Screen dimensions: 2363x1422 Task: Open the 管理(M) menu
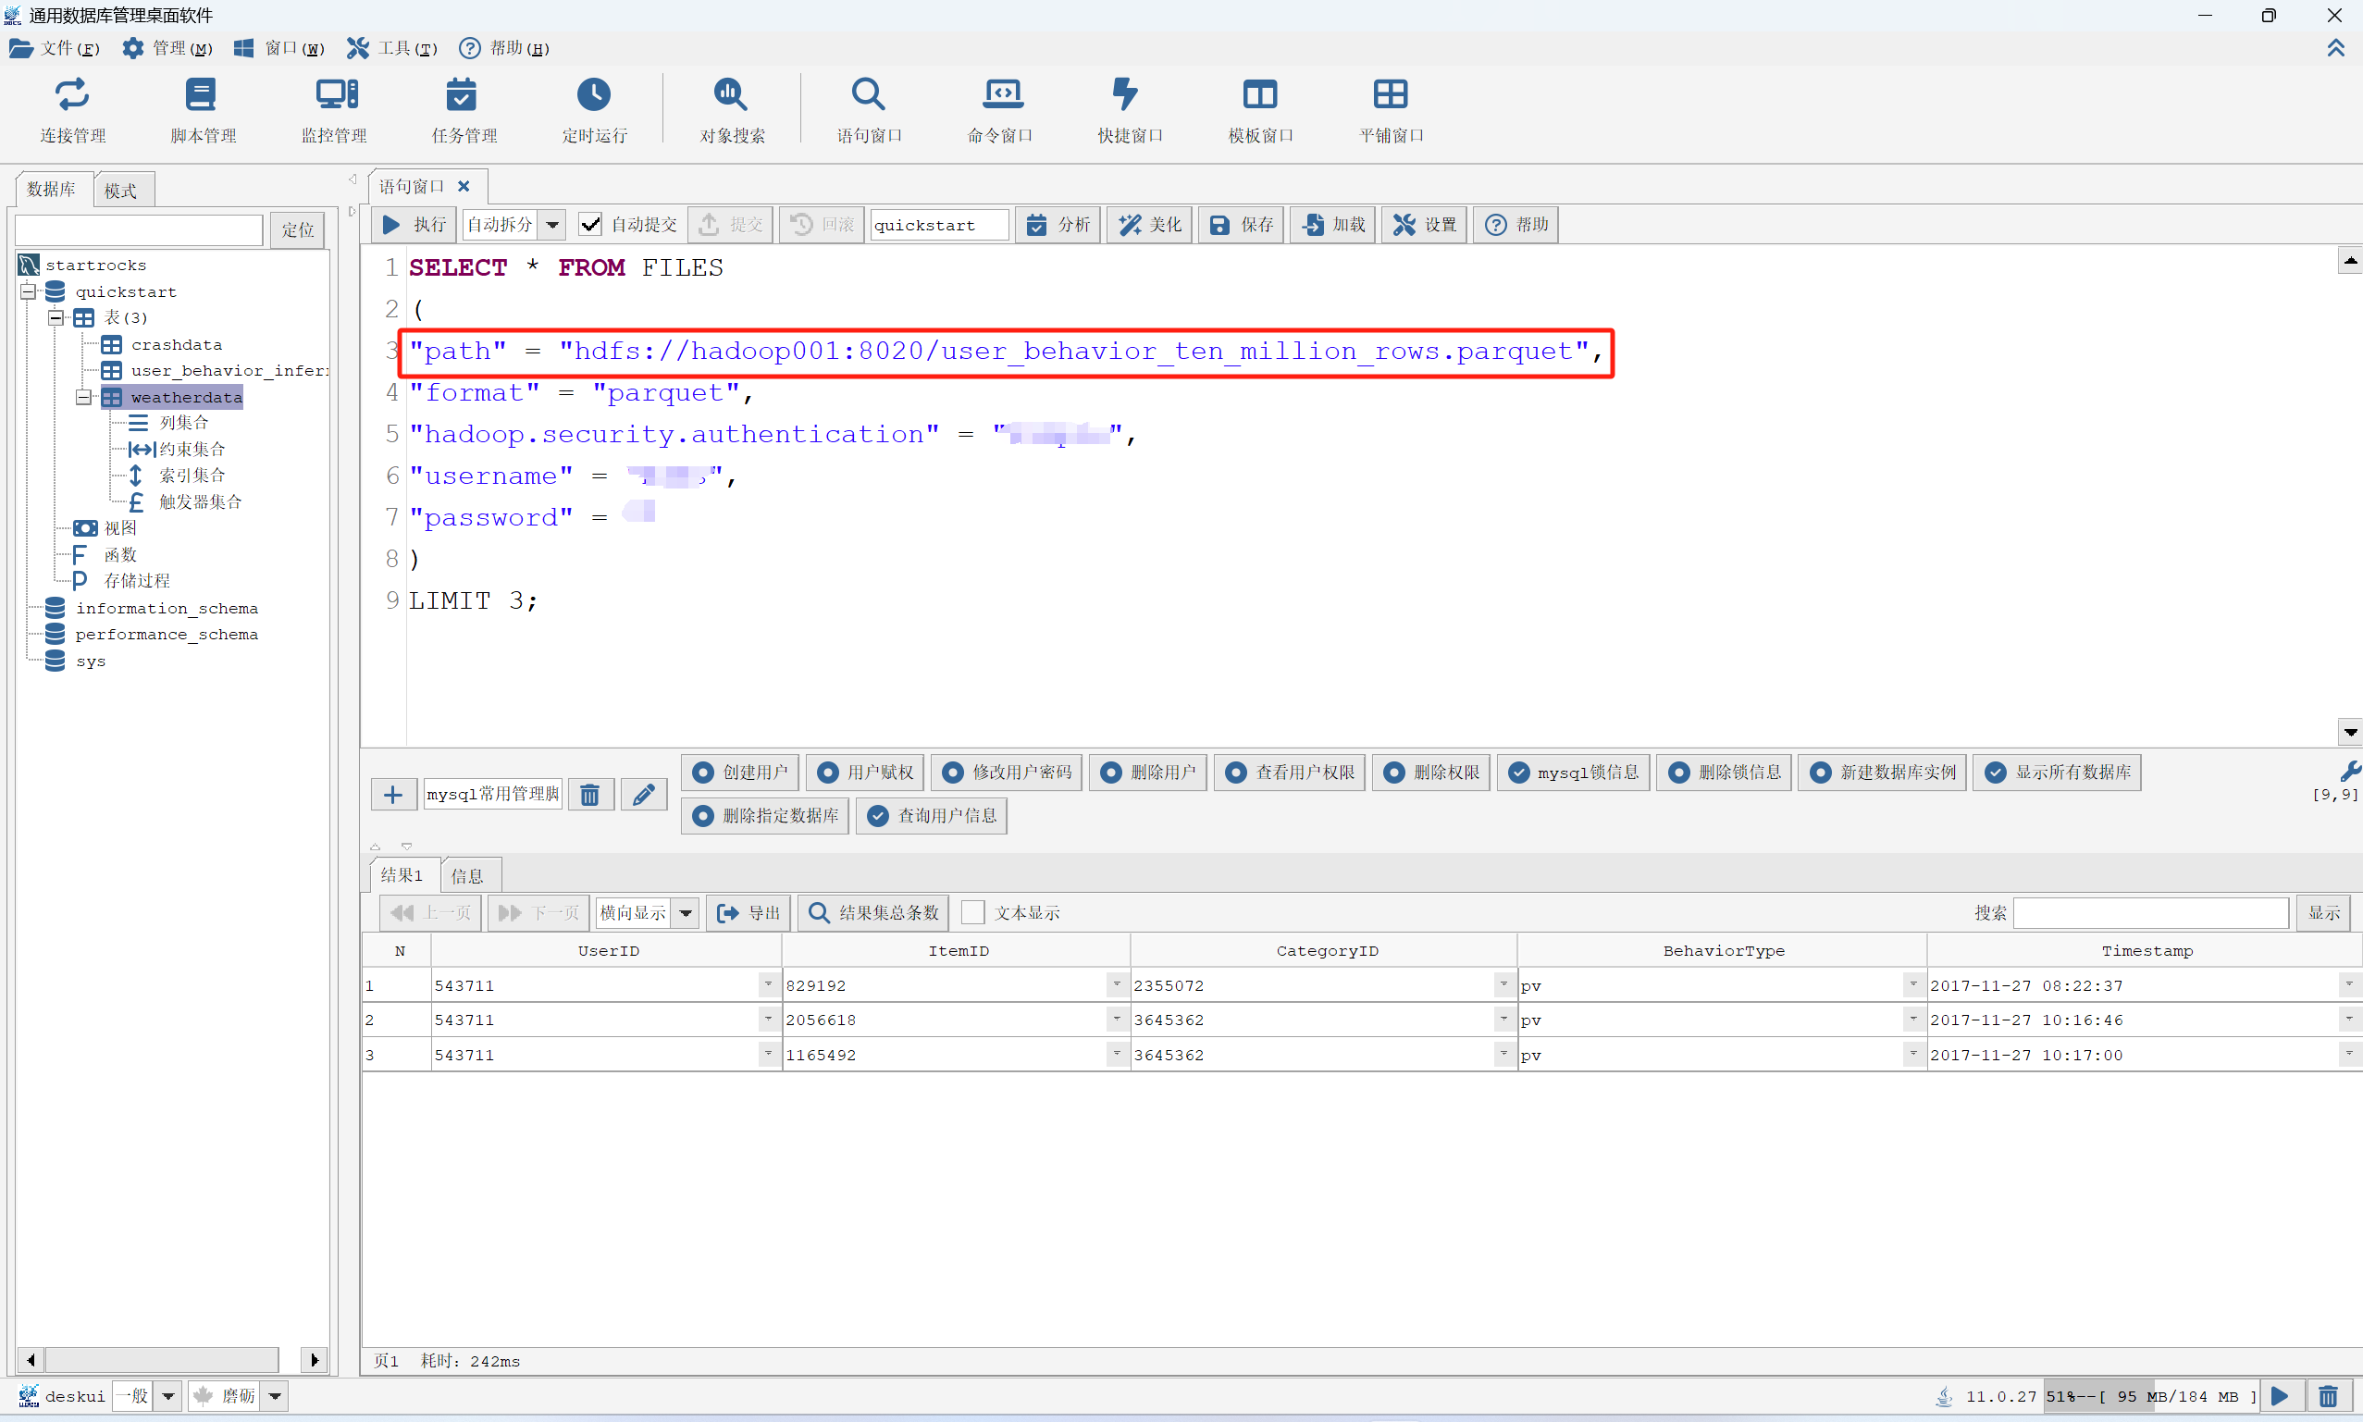tap(168, 48)
